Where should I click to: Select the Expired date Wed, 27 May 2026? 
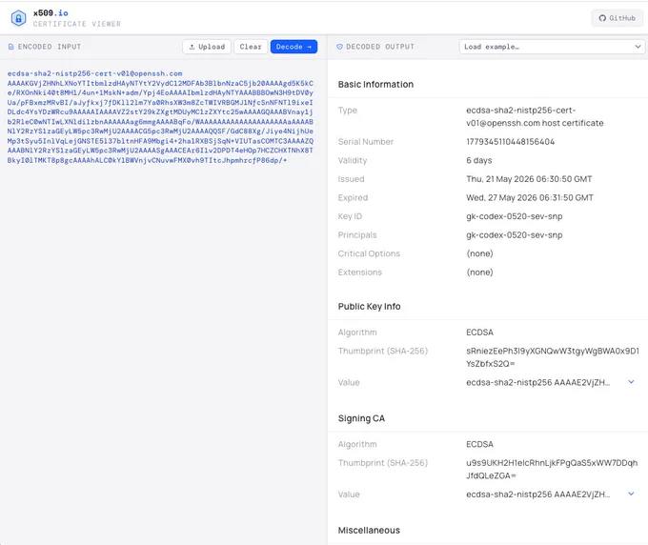(530, 197)
